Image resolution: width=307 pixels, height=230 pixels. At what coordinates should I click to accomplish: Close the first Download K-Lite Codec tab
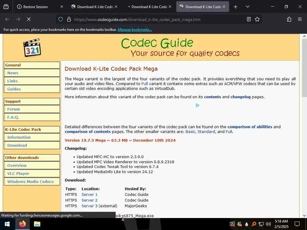116,7
